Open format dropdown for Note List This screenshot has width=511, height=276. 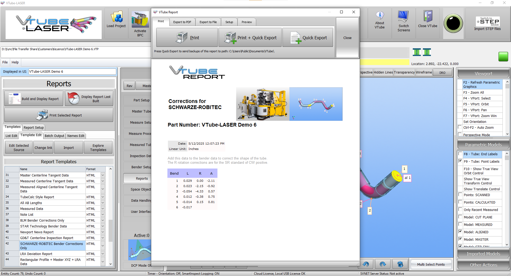(103, 214)
